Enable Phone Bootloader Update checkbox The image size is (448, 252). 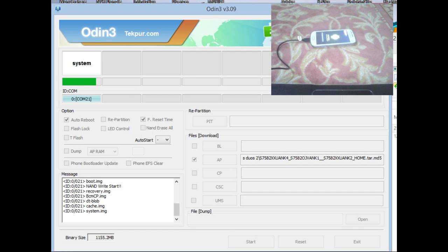pyautogui.click(x=66, y=163)
